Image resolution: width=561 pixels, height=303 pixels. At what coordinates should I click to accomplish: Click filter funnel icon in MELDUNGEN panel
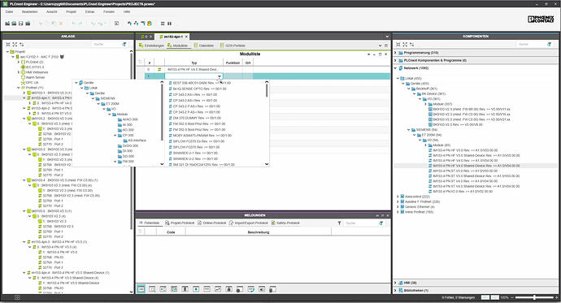click(x=339, y=223)
